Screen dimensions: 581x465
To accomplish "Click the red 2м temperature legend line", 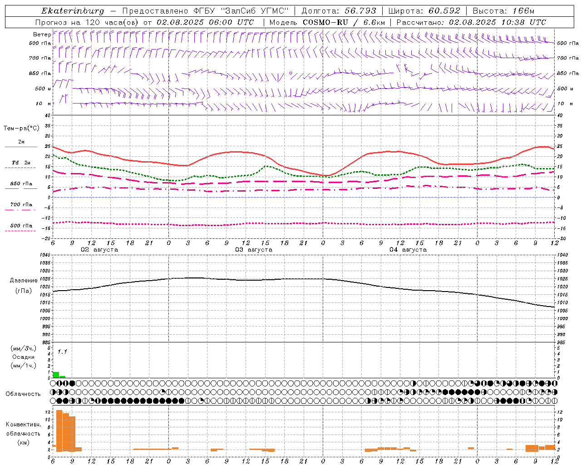I will 21,147.
